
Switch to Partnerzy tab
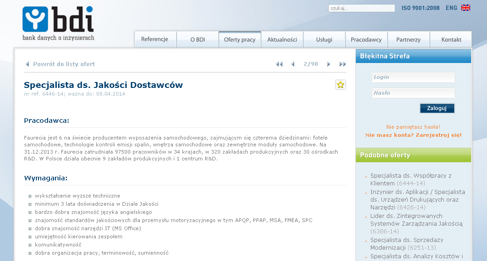(408, 39)
